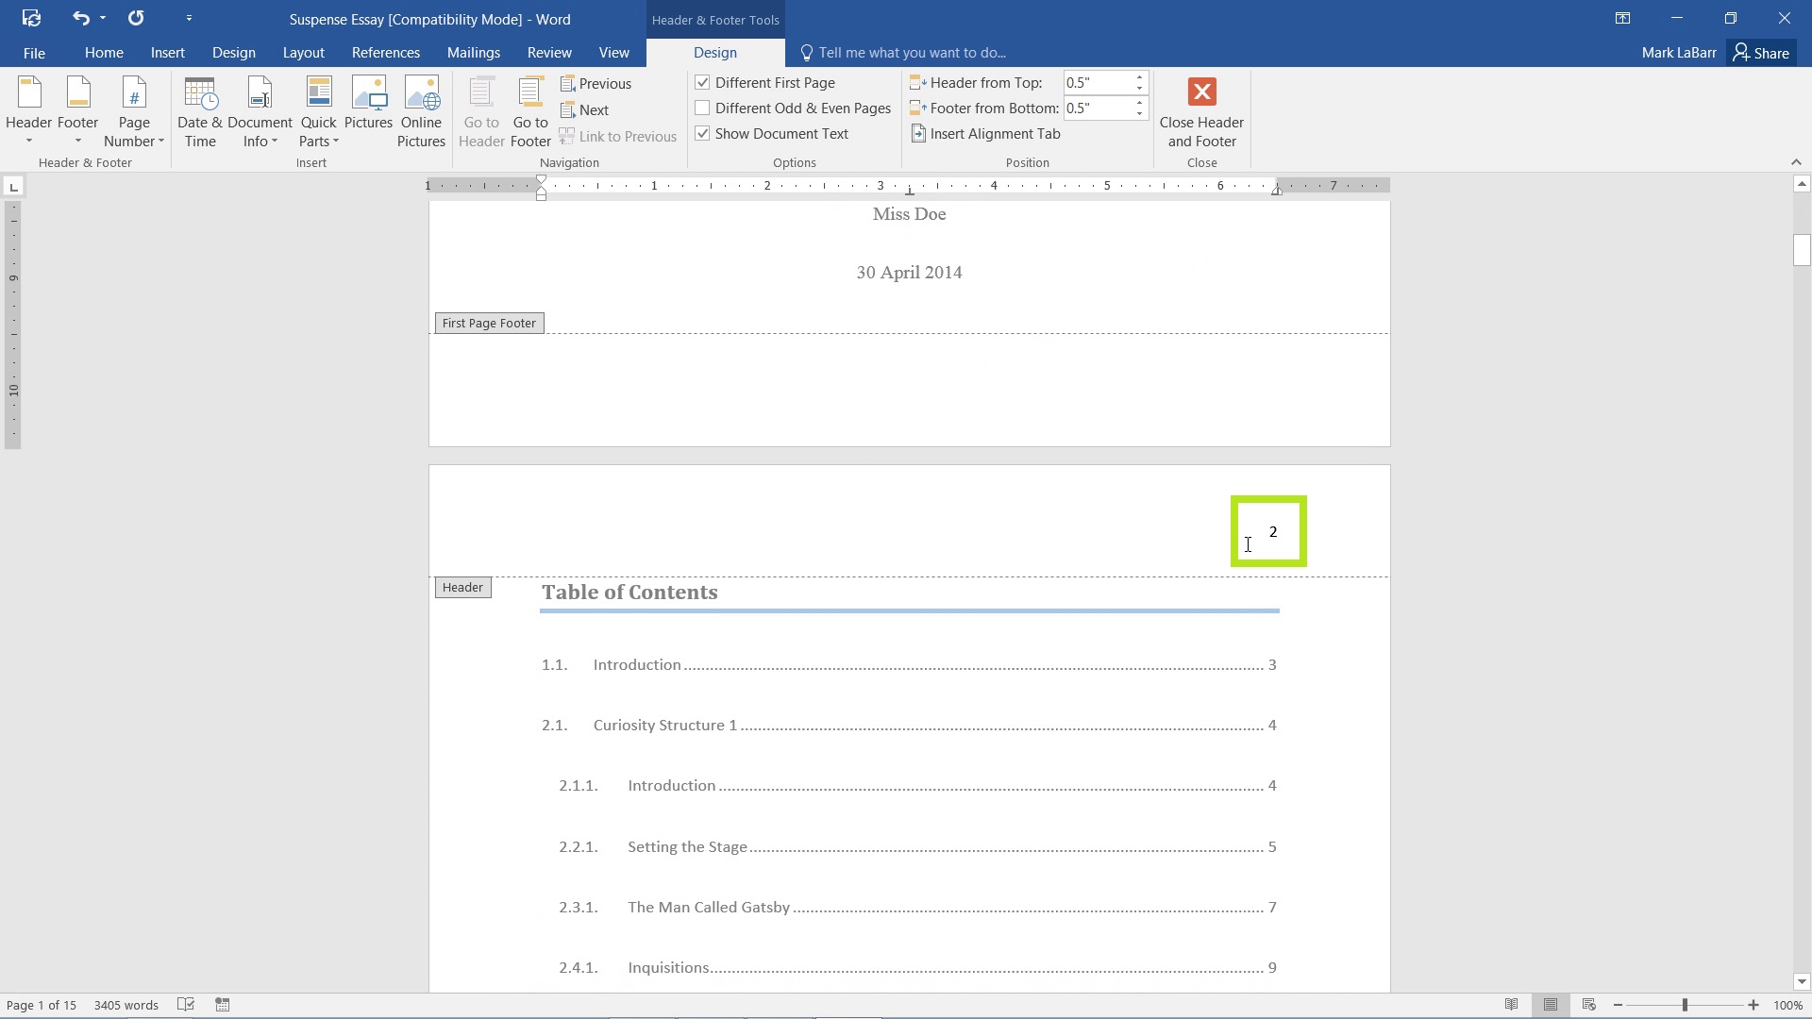Click the Go to Footer button
This screenshot has width=1812, height=1019.
(x=528, y=110)
